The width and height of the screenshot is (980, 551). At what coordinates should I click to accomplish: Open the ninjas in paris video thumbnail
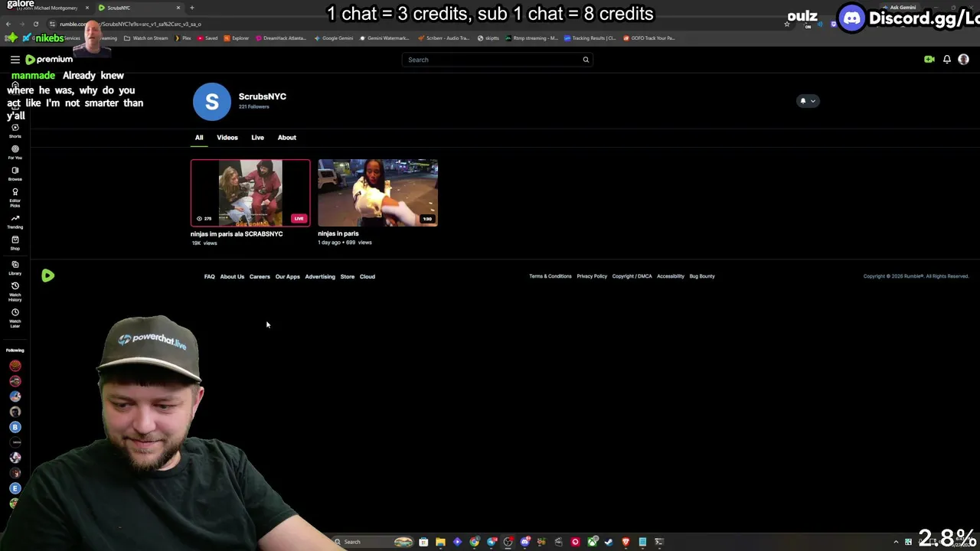click(377, 193)
